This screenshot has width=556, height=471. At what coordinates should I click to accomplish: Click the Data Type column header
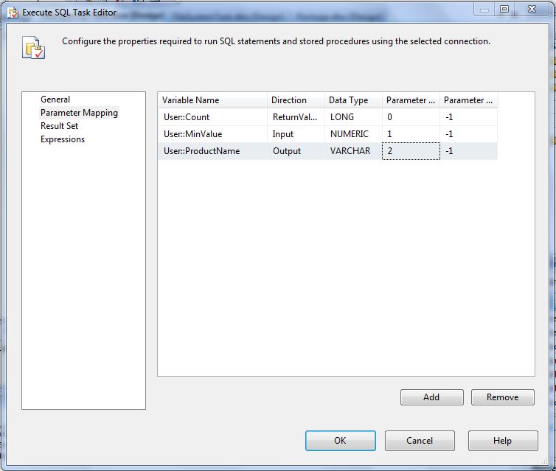pyautogui.click(x=353, y=100)
